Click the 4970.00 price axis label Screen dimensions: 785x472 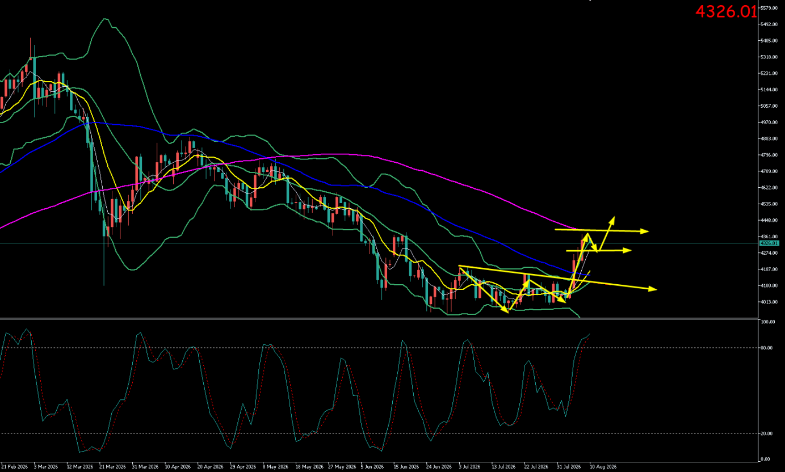770,123
